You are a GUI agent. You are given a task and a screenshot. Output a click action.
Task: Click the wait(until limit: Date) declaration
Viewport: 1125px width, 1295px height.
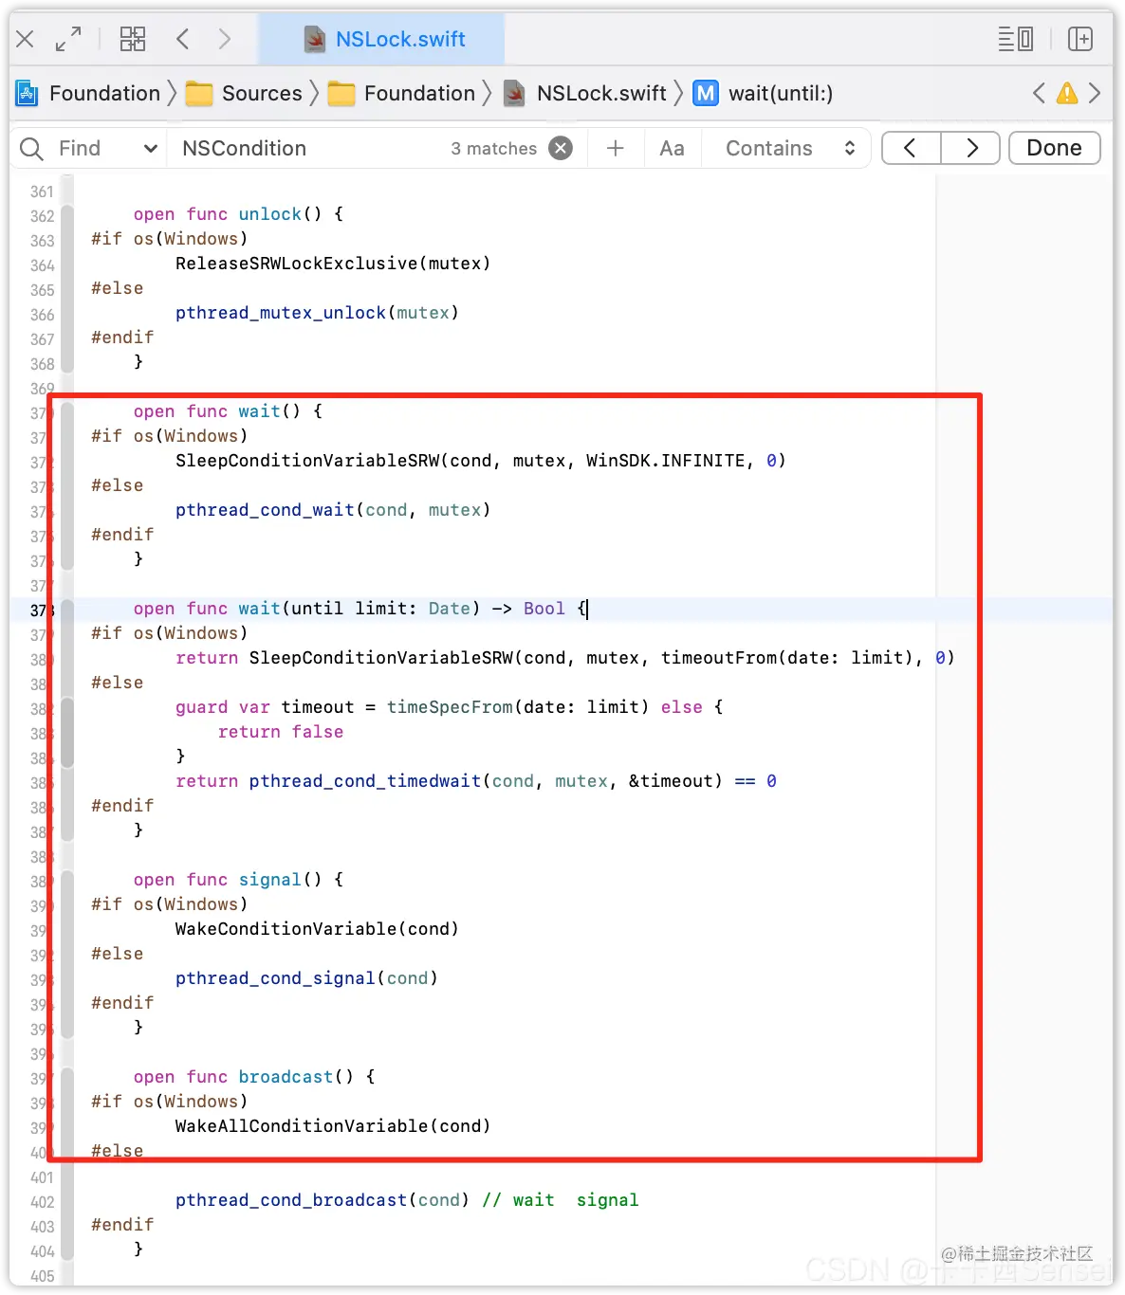click(359, 609)
